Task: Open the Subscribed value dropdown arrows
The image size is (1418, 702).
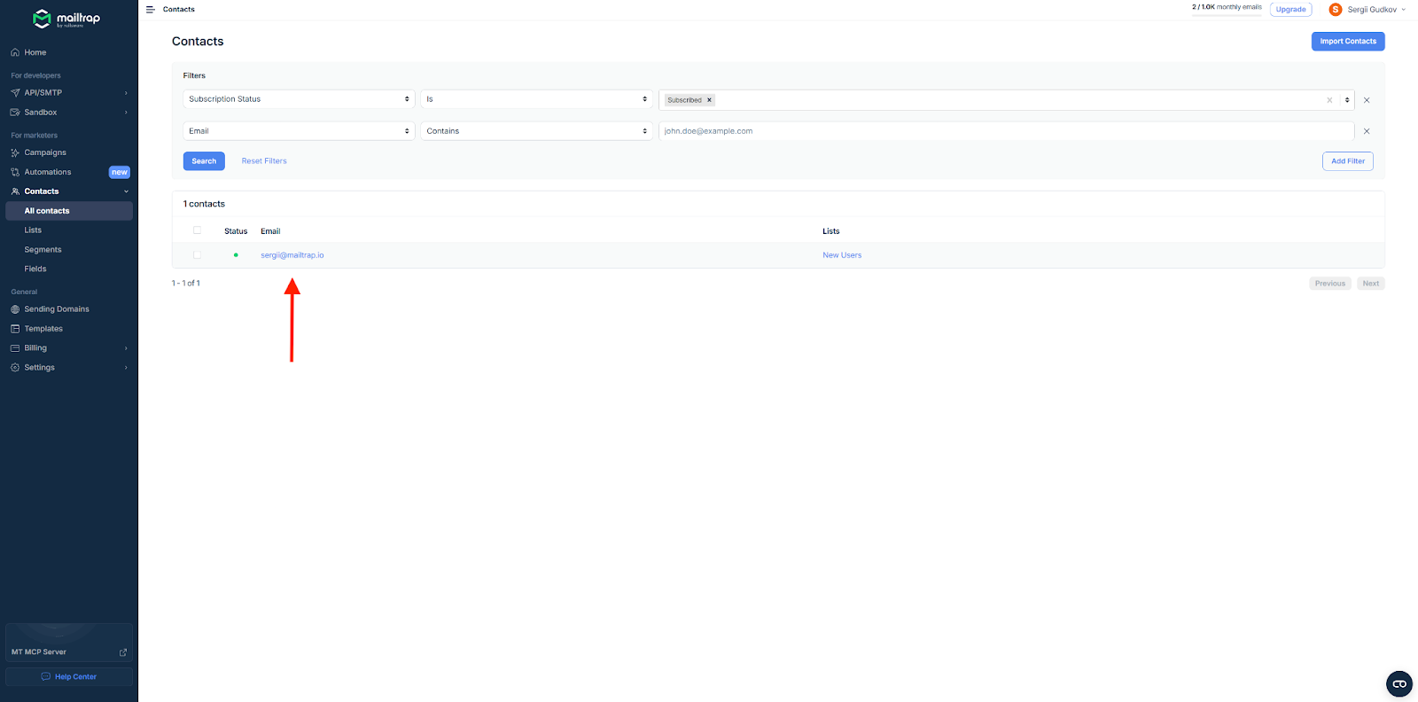Action: point(1347,100)
